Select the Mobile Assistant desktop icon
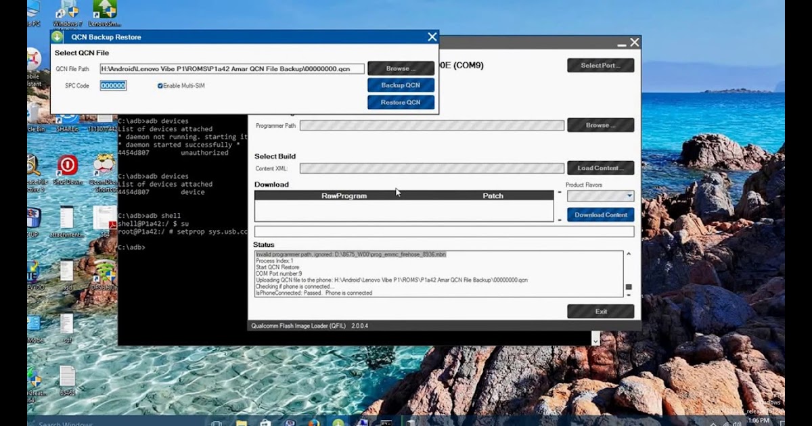Viewport: 812px width, 426px height. pyautogui.click(x=33, y=68)
